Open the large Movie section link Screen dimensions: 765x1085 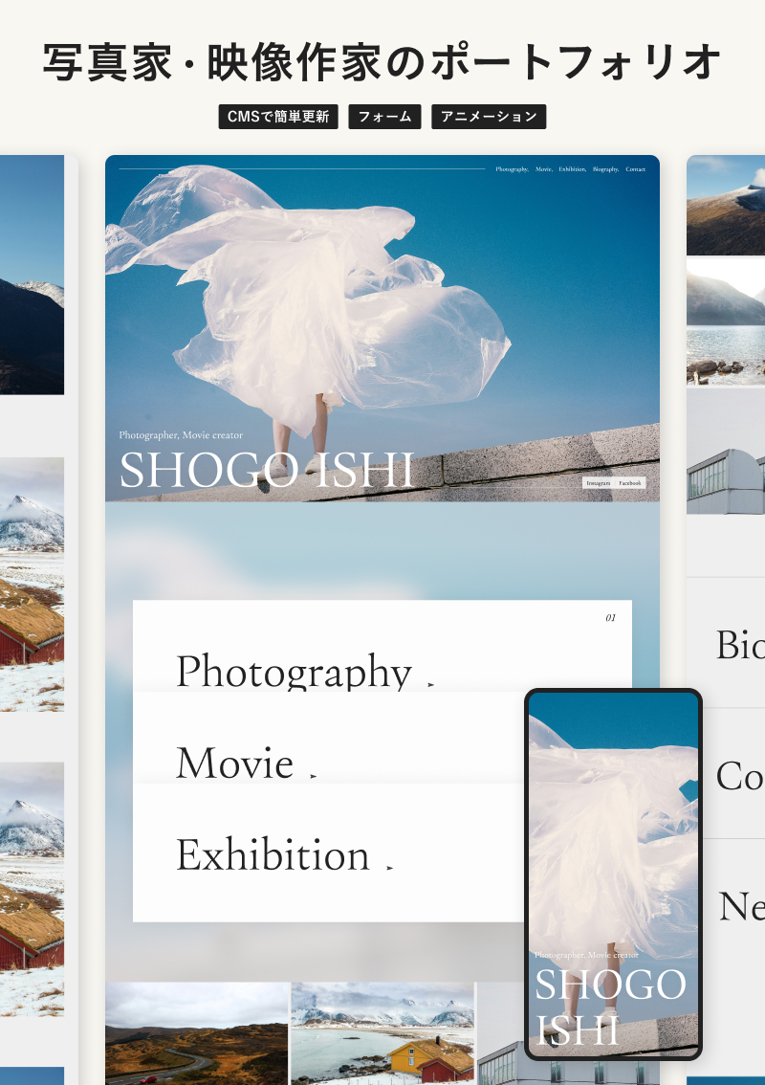click(x=235, y=763)
